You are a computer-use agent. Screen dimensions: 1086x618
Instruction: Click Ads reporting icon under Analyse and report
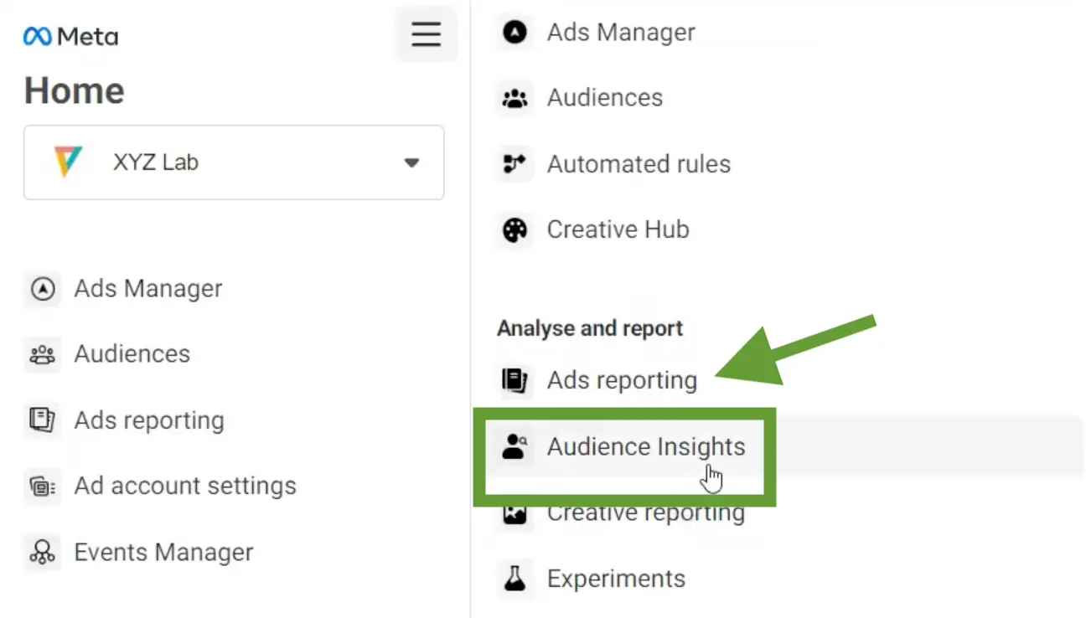(515, 380)
